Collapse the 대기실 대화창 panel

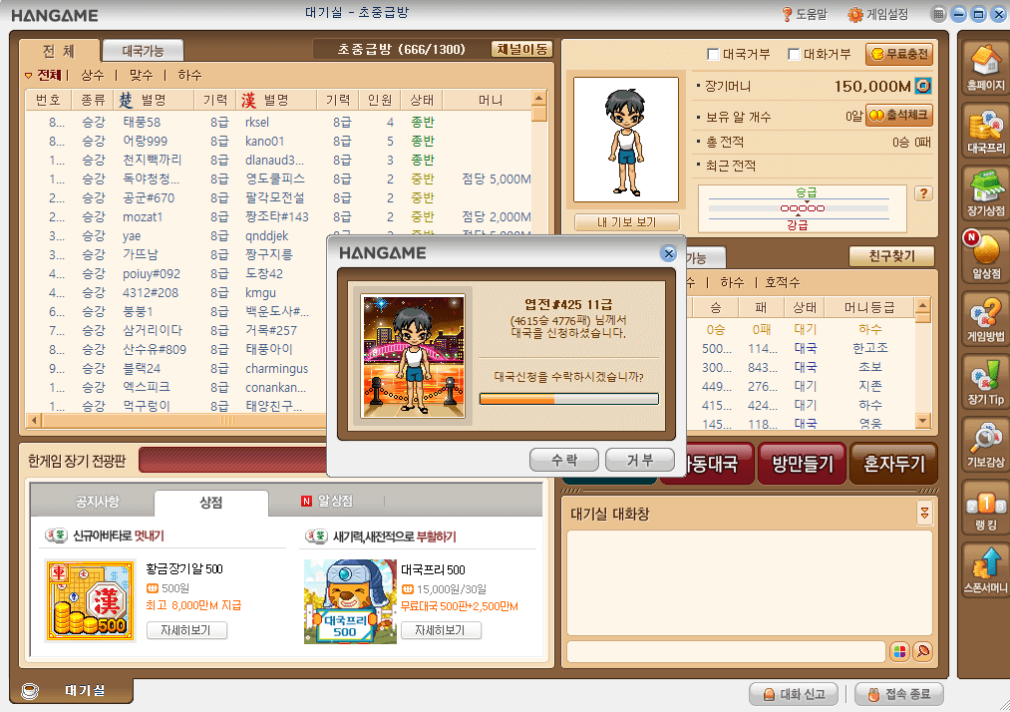[924, 513]
